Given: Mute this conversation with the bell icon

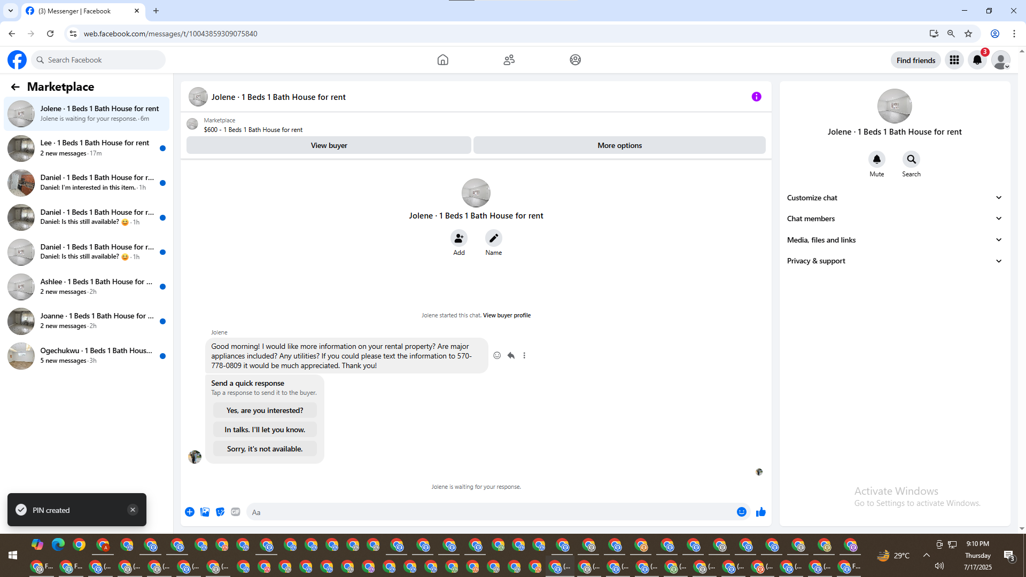Looking at the screenshot, I should 876,159.
